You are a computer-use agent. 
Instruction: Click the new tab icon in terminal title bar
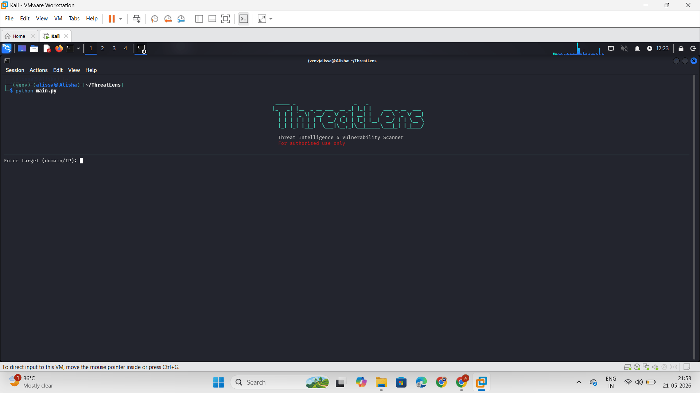pos(7,61)
